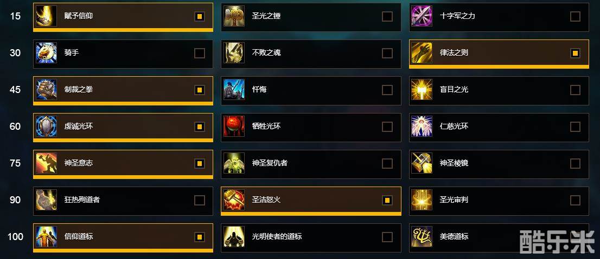
Task: Click the 制裁之拳 fist icon
Action: tap(46, 90)
